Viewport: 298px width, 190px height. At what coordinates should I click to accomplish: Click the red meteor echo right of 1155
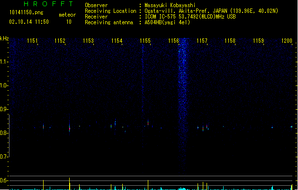coord(148,123)
